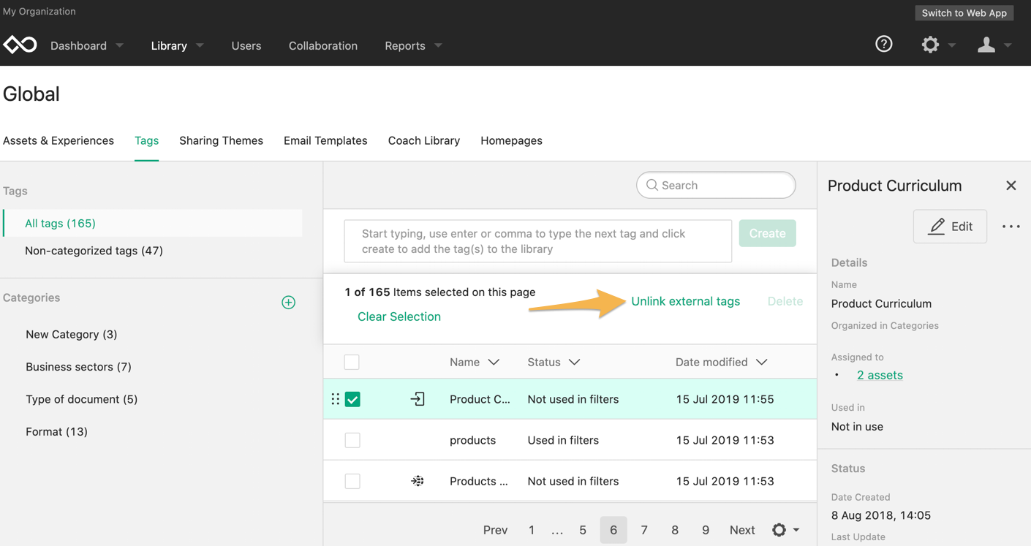This screenshot has width=1031, height=546.
Task: Open the help question mark icon
Action: pyautogui.click(x=884, y=45)
